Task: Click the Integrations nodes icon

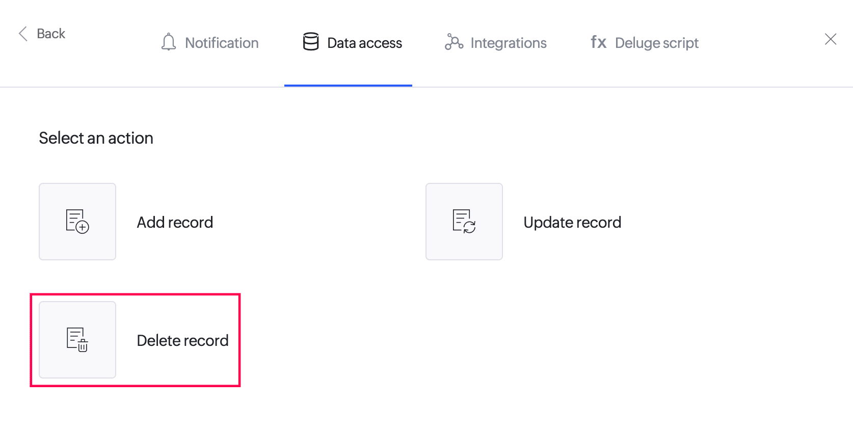Action: pos(454,42)
